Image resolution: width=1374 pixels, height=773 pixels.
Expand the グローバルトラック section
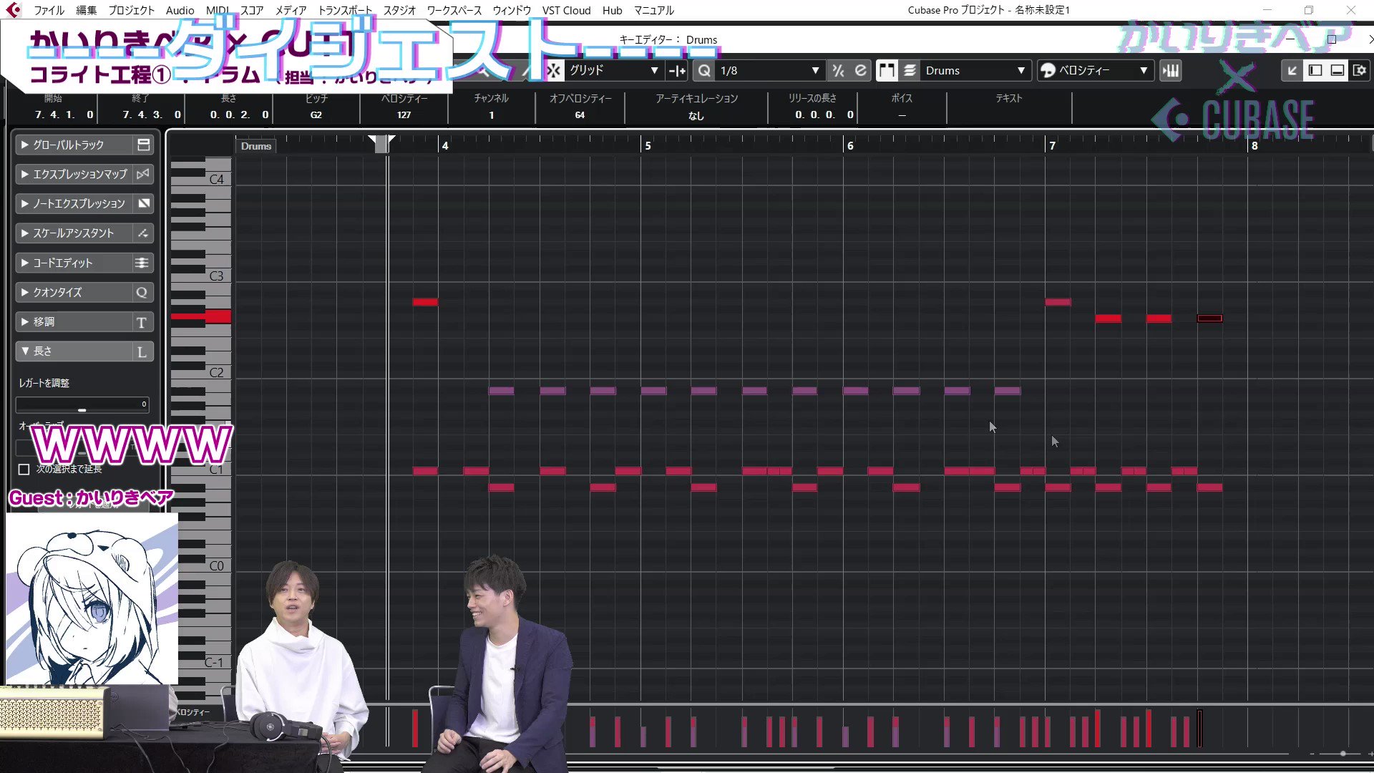click(73, 145)
